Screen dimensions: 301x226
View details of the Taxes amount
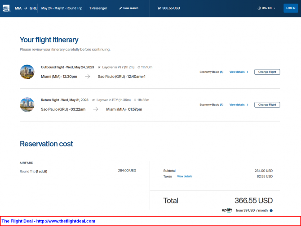(x=185, y=176)
